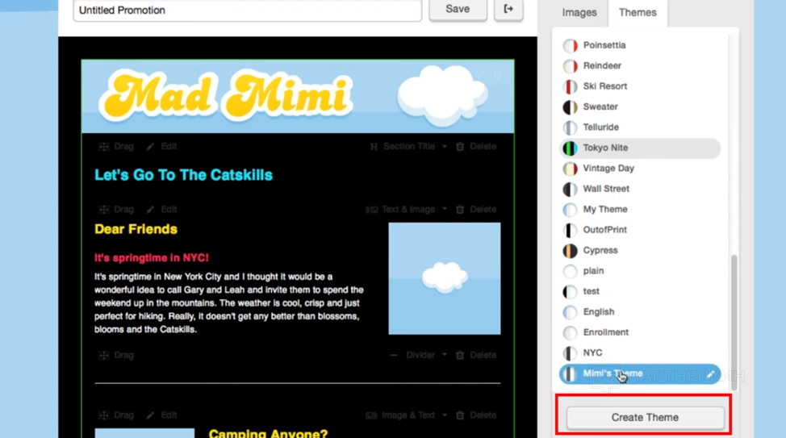786x438 pixels.
Task: Click the Poinsettia theme color icon
Action: pyautogui.click(x=570, y=46)
